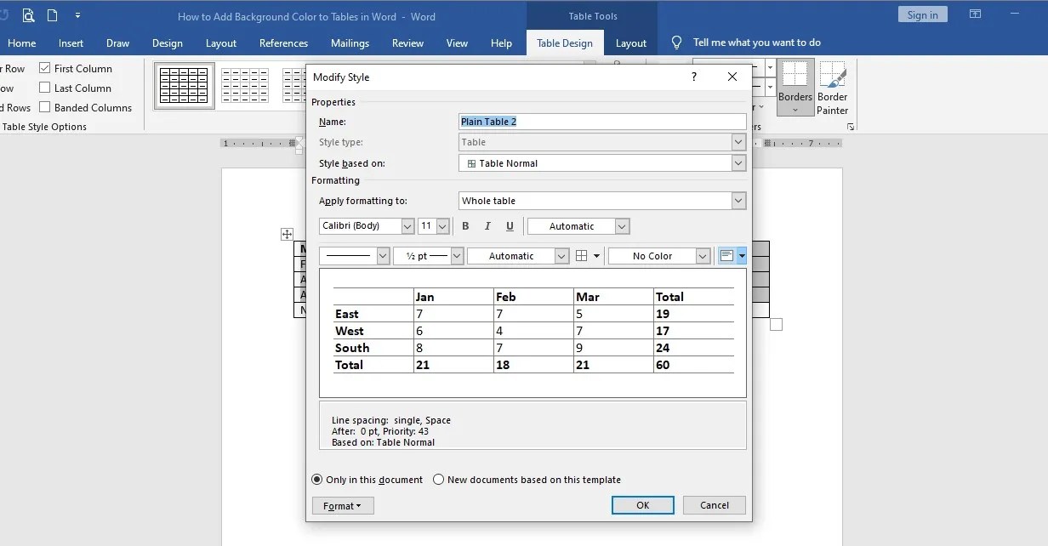Click OK to apply the style changes
Viewport: 1048px width, 546px height.
tap(642, 504)
